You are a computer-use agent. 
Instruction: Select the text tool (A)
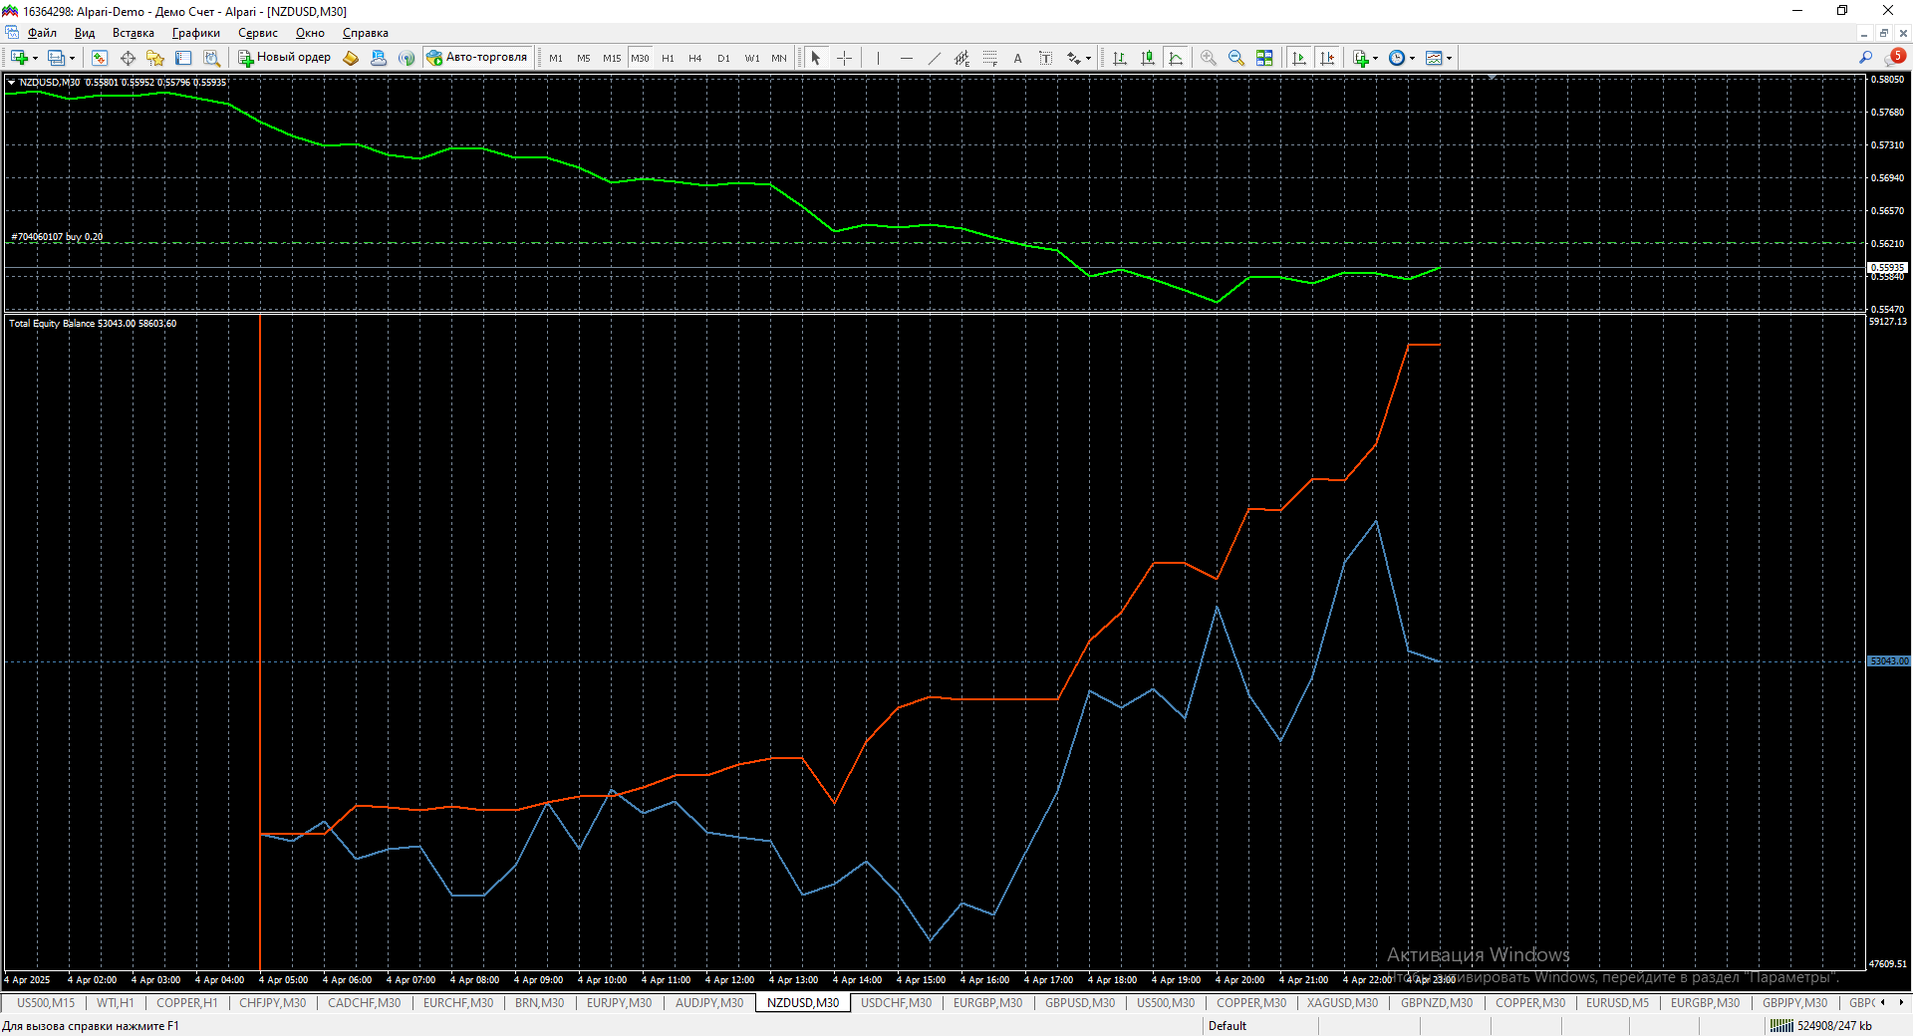1017,58
